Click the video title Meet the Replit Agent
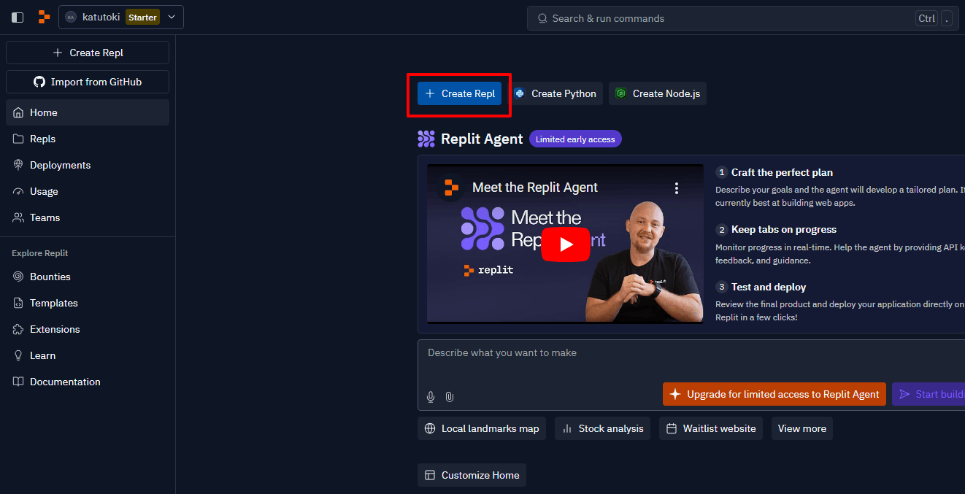Image resolution: width=965 pixels, height=494 pixels. tap(535, 188)
